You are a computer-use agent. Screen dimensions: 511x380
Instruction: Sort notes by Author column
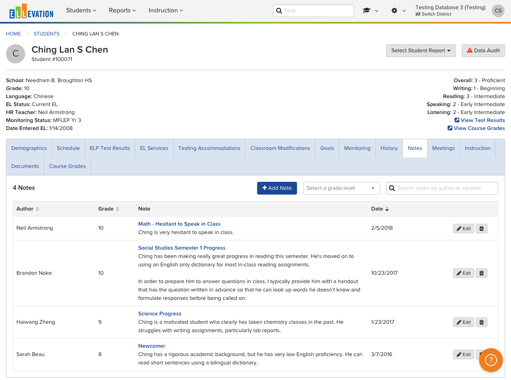(x=28, y=209)
